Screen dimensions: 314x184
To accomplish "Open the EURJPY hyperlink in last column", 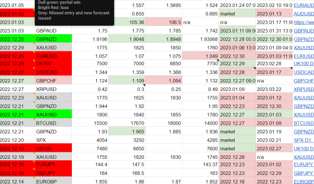I will [x=304, y=164].
